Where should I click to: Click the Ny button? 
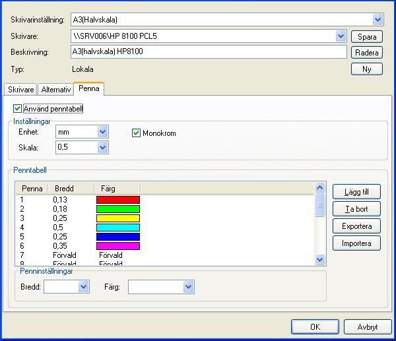click(x=367, y=69)
